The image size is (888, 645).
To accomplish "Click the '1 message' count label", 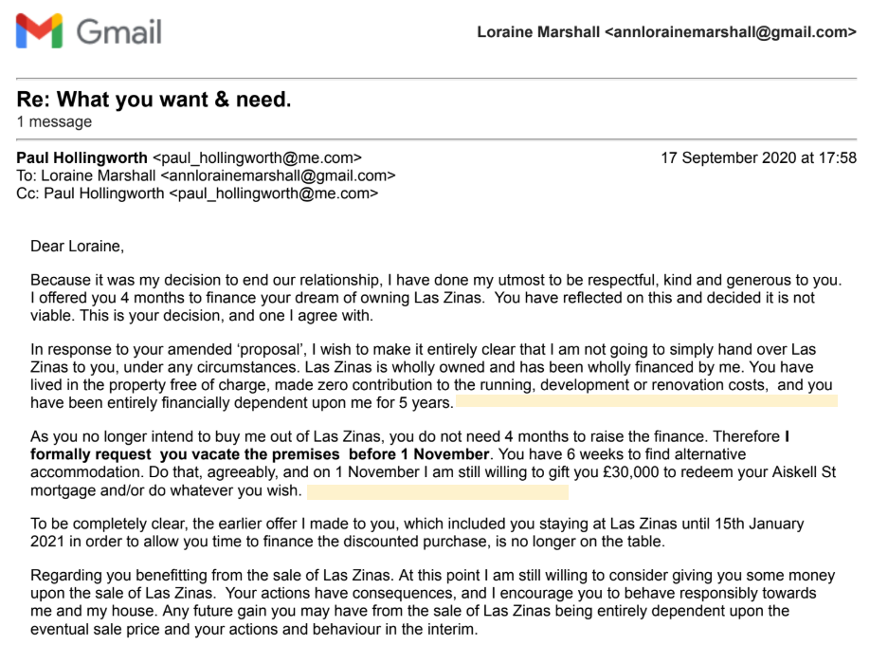I will click(x=54, y=122).
